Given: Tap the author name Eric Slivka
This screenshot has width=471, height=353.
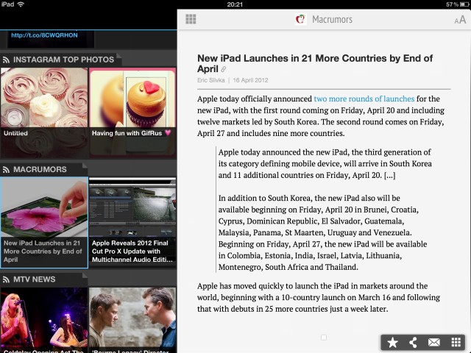Looking at the screenshot, I should (211, 80).
